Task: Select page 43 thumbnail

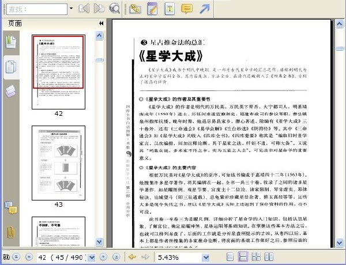Action: [58, 163]
